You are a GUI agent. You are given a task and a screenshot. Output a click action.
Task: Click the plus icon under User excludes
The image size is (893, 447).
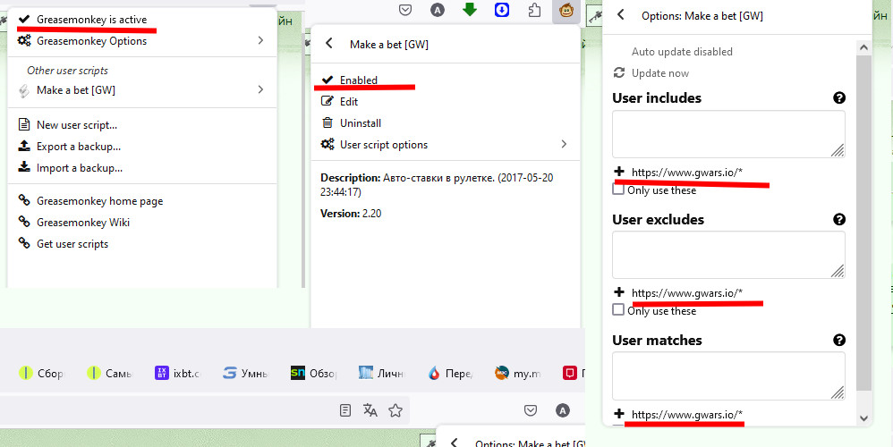(x=619, y=292)
